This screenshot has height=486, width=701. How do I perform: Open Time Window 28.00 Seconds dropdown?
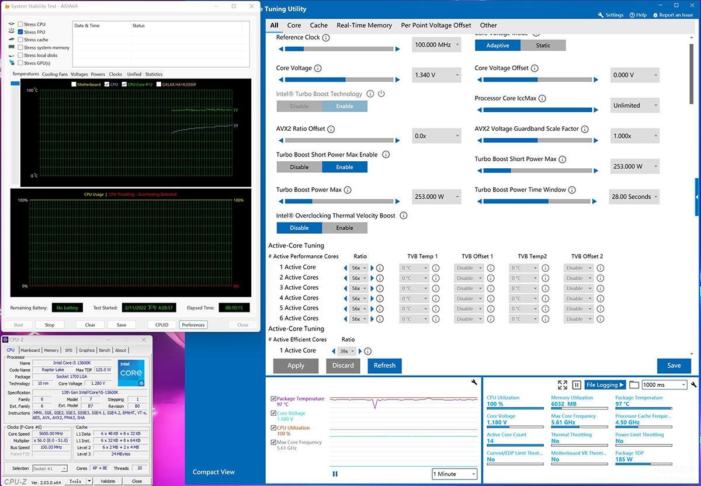pyautogui.click(x=634, y=197)
